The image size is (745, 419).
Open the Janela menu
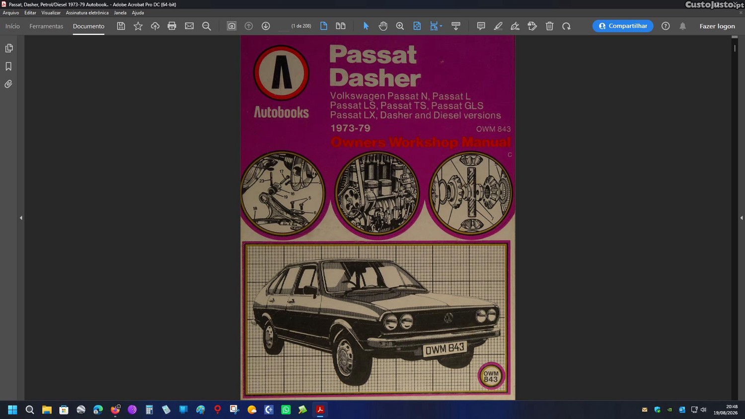[120, 13]
